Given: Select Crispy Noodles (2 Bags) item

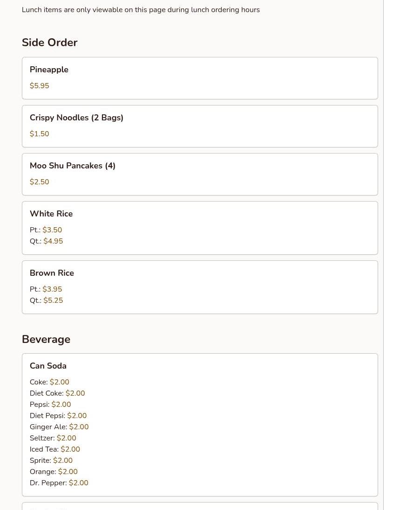Looking at the screenshot, I should coord(76,118).
